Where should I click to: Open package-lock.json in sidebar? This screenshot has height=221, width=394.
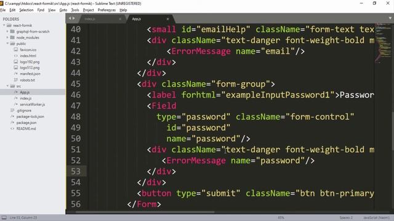(30, 117)
